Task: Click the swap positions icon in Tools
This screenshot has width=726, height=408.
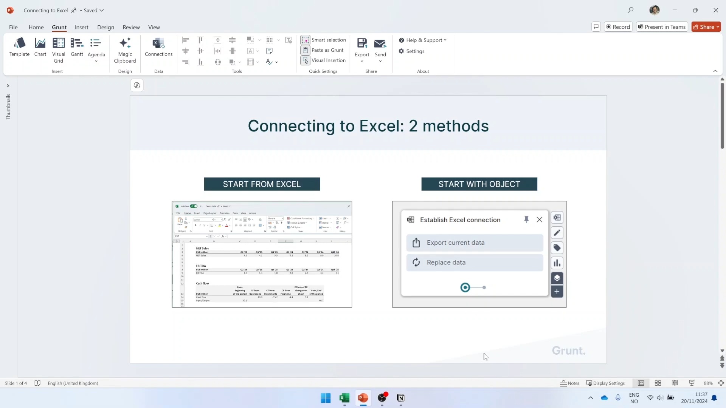Action: (218, 62)
